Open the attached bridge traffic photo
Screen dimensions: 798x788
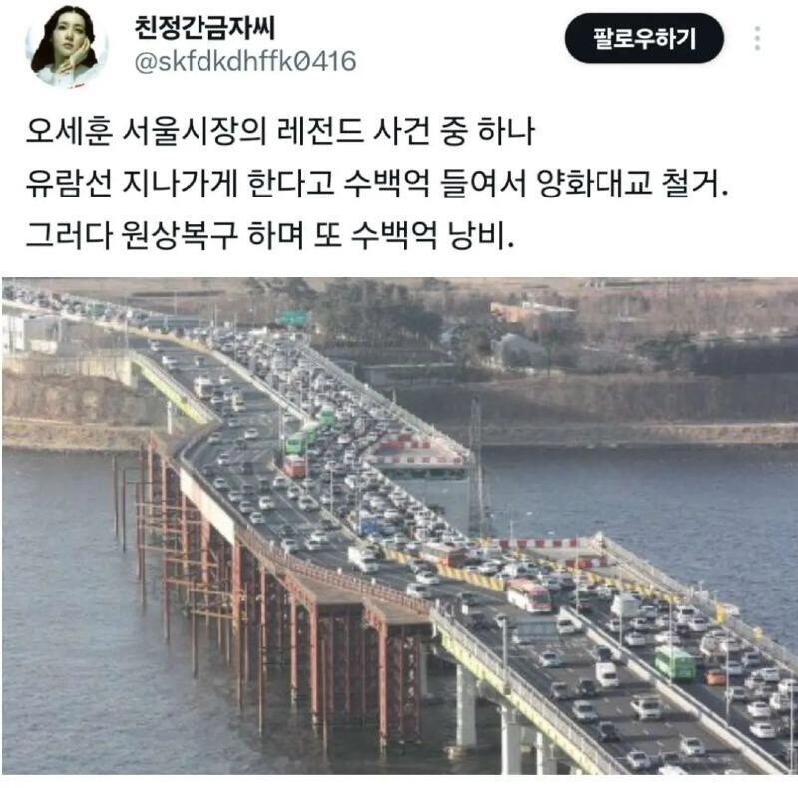pos(400,526)
